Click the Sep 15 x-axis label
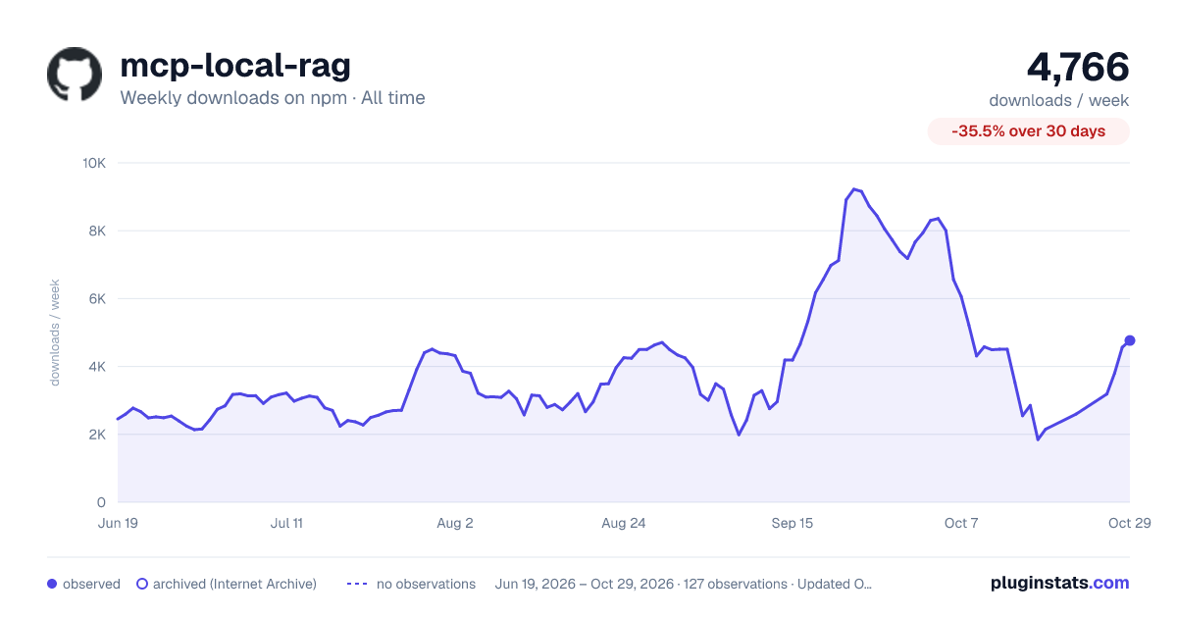Image resolution: width=1177 pixels, height=618 pixels. (793, 523)
